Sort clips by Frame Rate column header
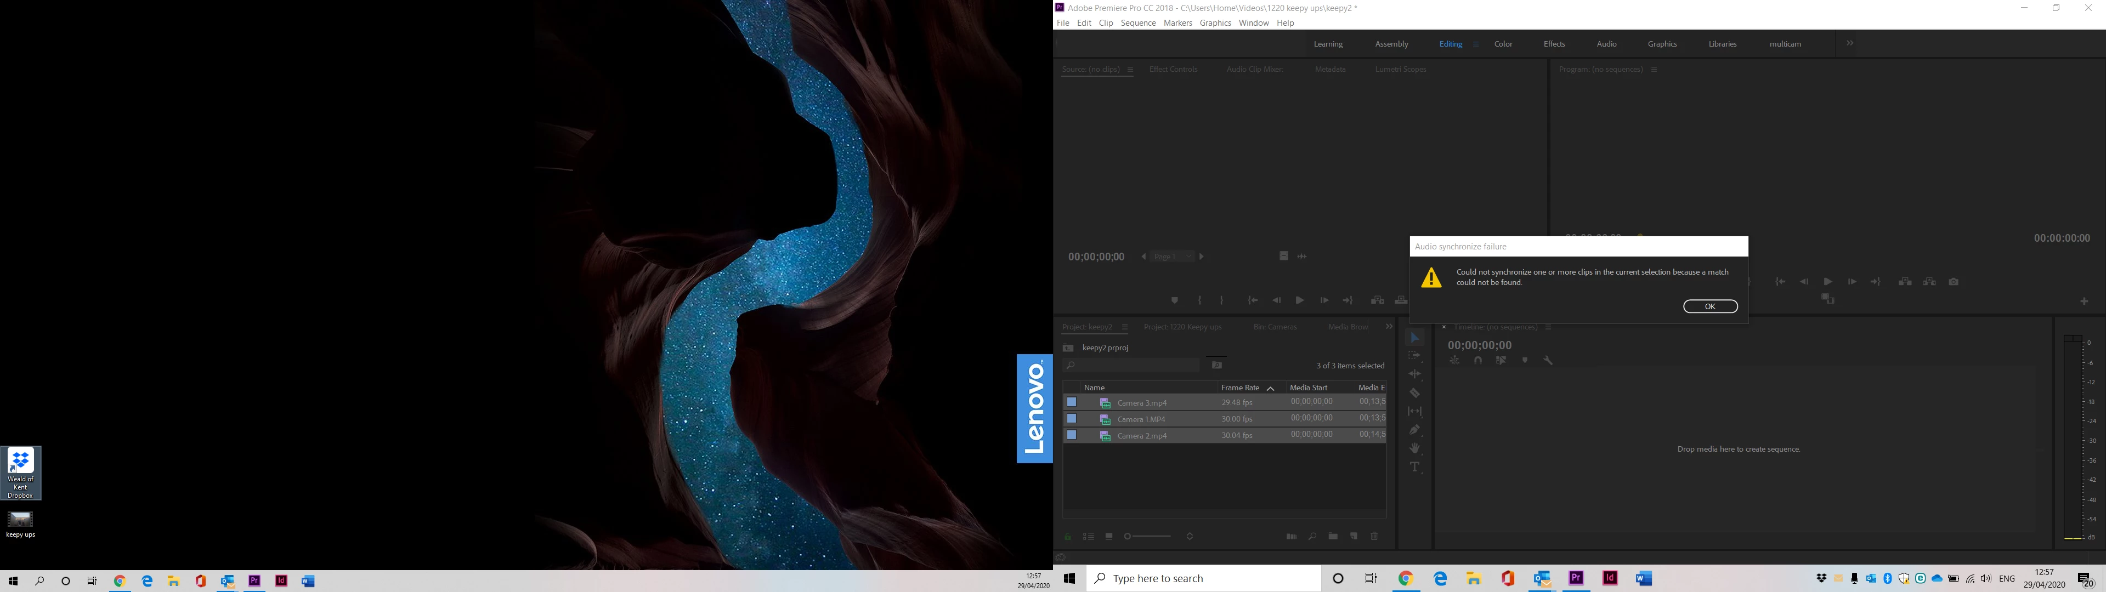2106x592 pixels. point(1239,388)
